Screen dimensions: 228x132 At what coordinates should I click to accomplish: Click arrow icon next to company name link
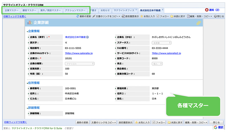click(87, 37)
